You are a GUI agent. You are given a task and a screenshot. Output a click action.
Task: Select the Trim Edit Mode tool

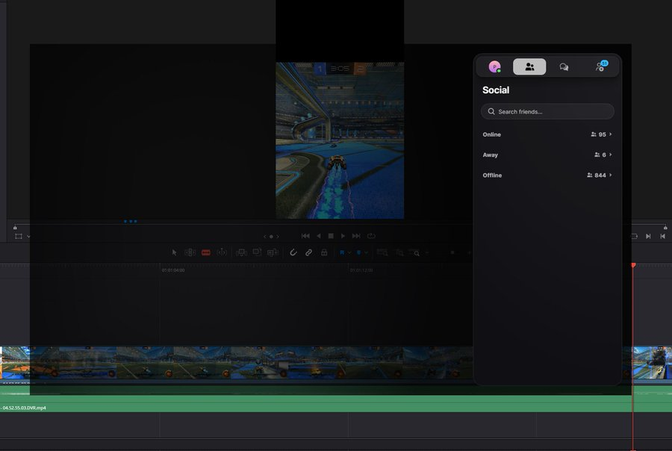[x=190, y=252]
